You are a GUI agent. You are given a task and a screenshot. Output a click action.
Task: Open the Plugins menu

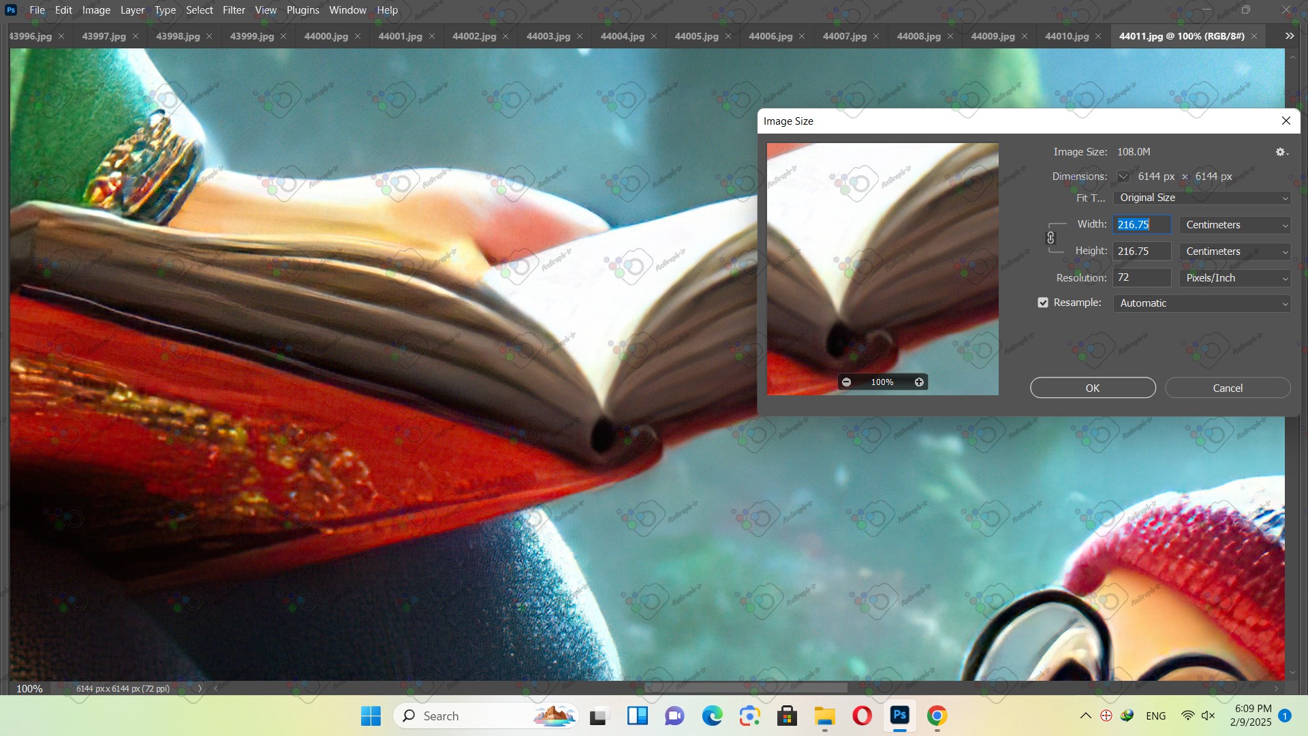pos(302,10)
